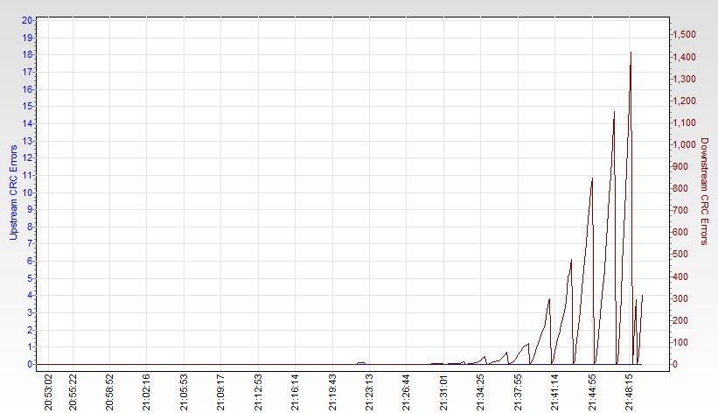Click the Upstream CRC Errors axis title
The width and height of the screenshot is (718, 413).
[x=13, y=192]
